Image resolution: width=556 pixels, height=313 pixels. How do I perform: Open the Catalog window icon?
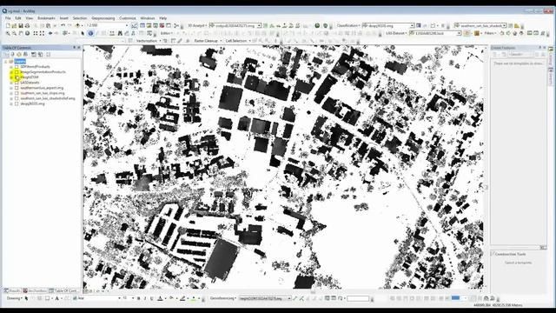[149, 25]
